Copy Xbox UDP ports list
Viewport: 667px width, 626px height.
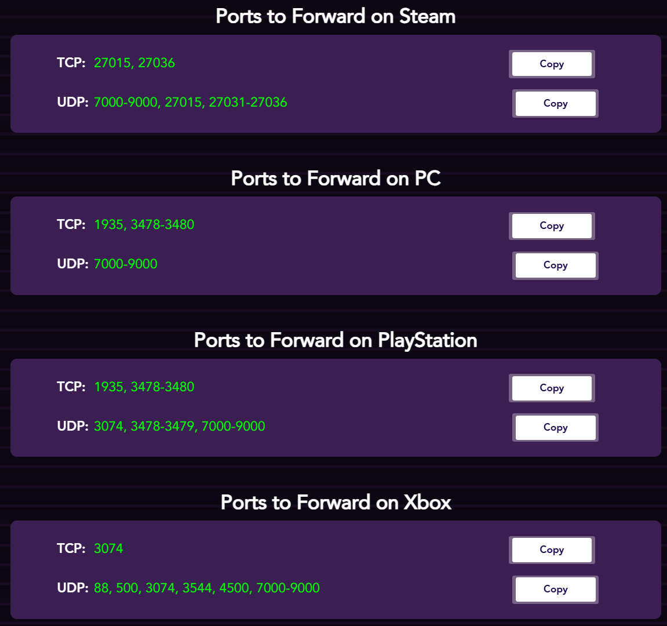[x=555, y=589]
